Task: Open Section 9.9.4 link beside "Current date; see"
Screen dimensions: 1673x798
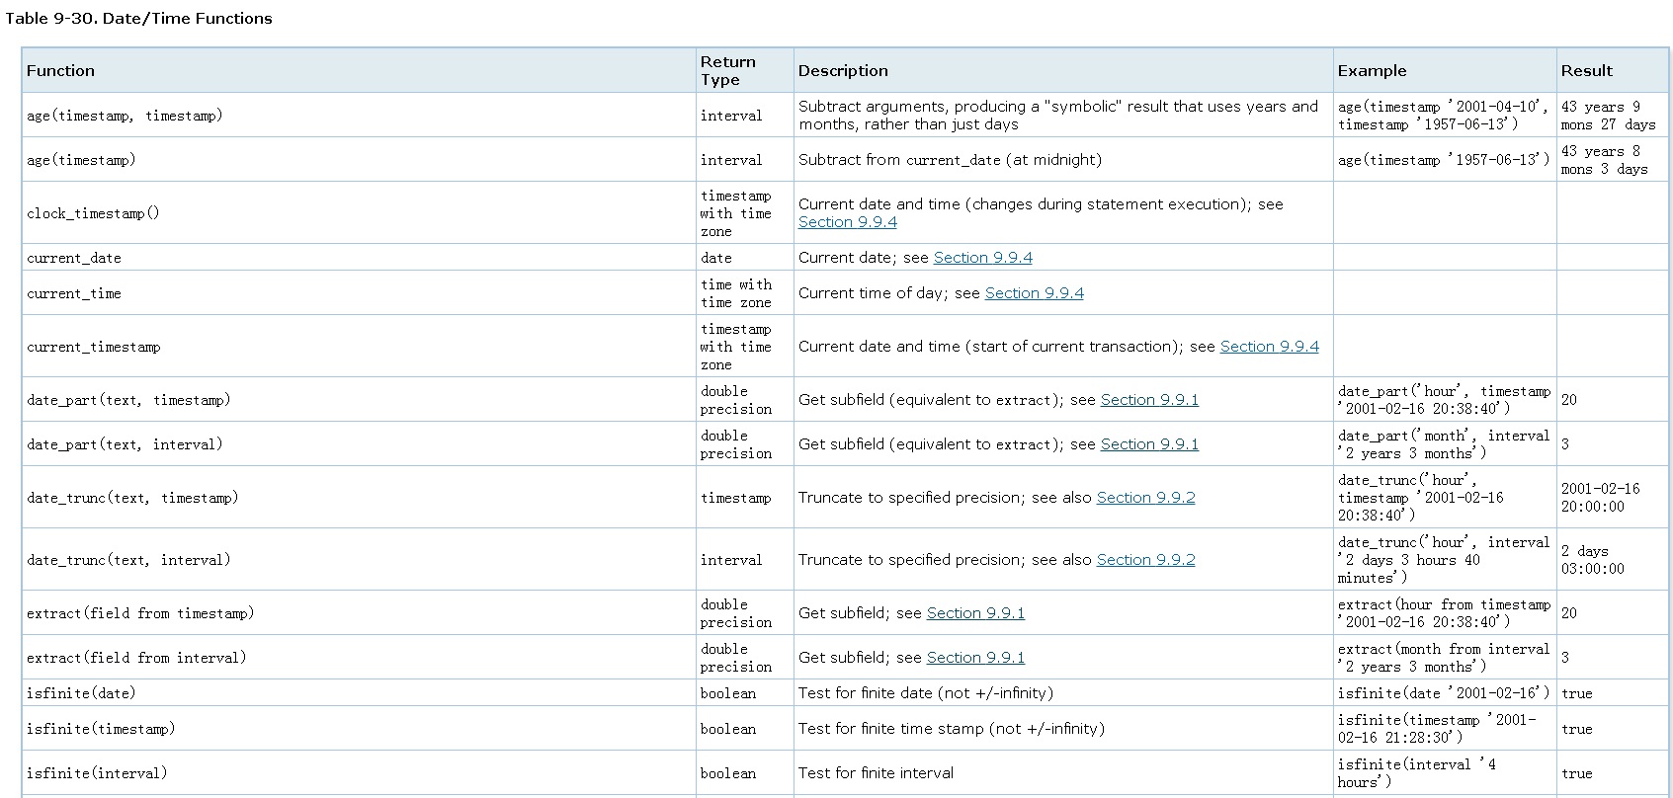Action: (983, 258)
